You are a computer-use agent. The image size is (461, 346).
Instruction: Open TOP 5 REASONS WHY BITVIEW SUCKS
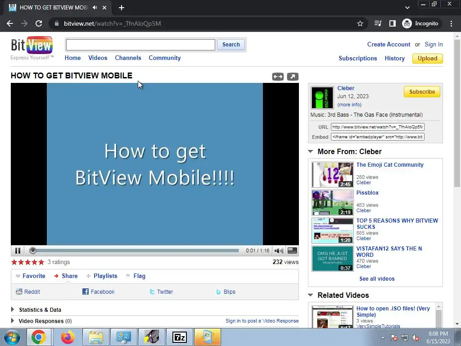[x=397, y=223]
